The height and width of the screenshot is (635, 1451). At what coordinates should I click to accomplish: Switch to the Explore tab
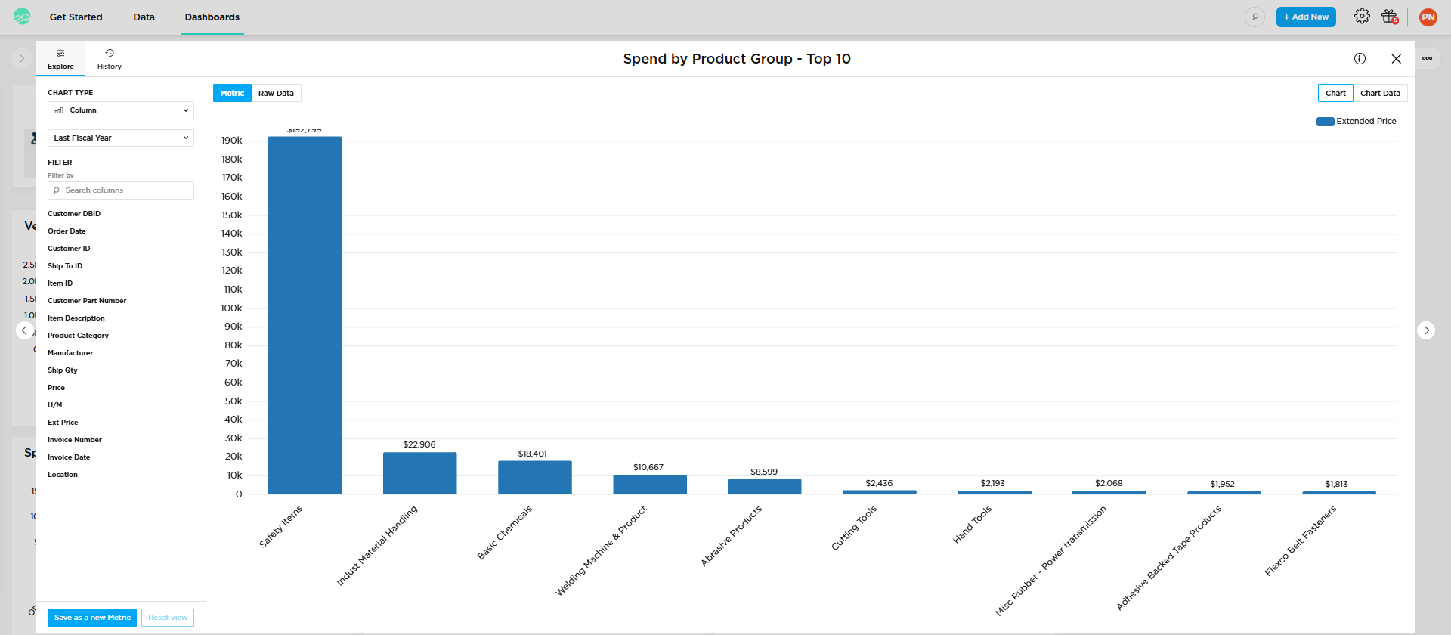(60, 59)
